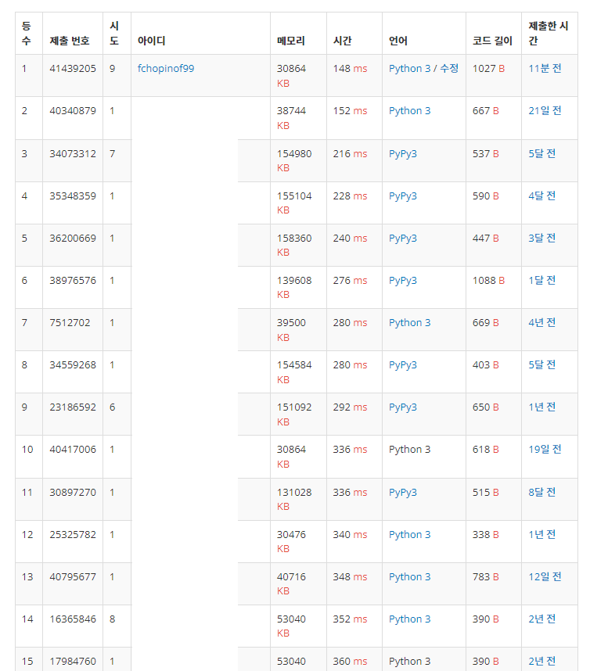Select the 38744 KB memory value
The width and height of the screenshot is (608, 671).
(x=291, y=118)
